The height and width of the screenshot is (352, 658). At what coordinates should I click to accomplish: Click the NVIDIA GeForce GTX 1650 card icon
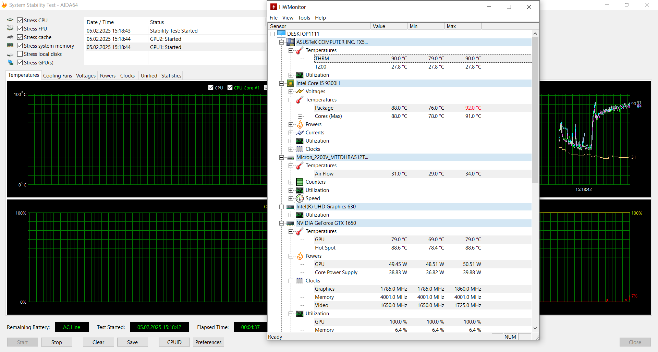[x=291, y=223]
